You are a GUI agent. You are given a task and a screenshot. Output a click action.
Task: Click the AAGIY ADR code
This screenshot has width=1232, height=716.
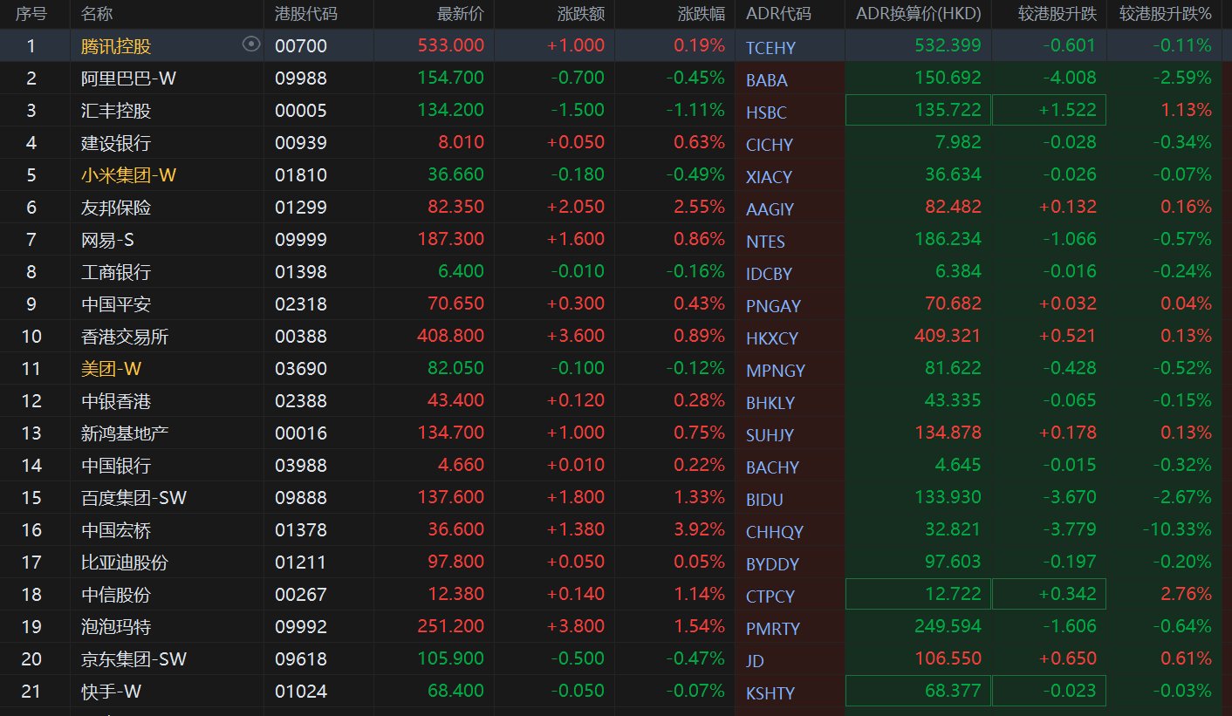[x=770, y=209]
